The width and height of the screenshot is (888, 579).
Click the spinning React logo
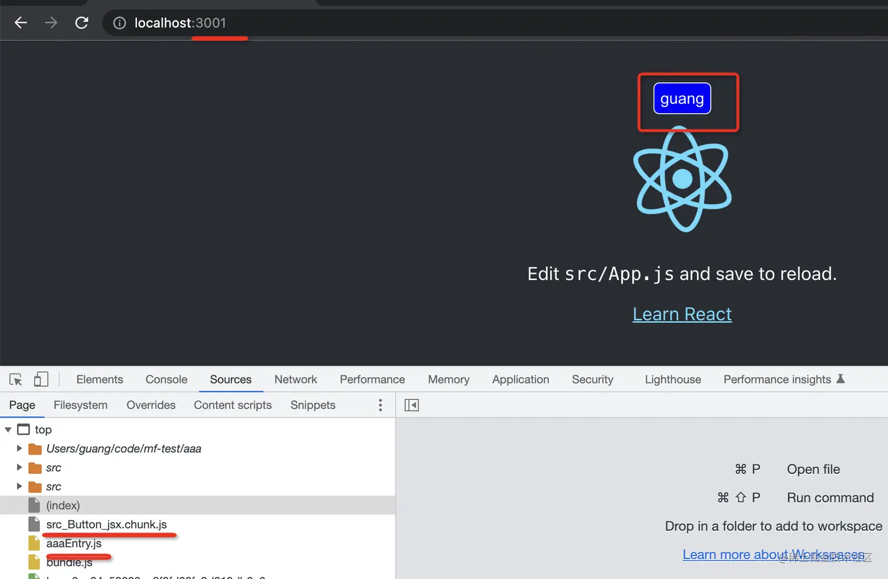point(682,179)
